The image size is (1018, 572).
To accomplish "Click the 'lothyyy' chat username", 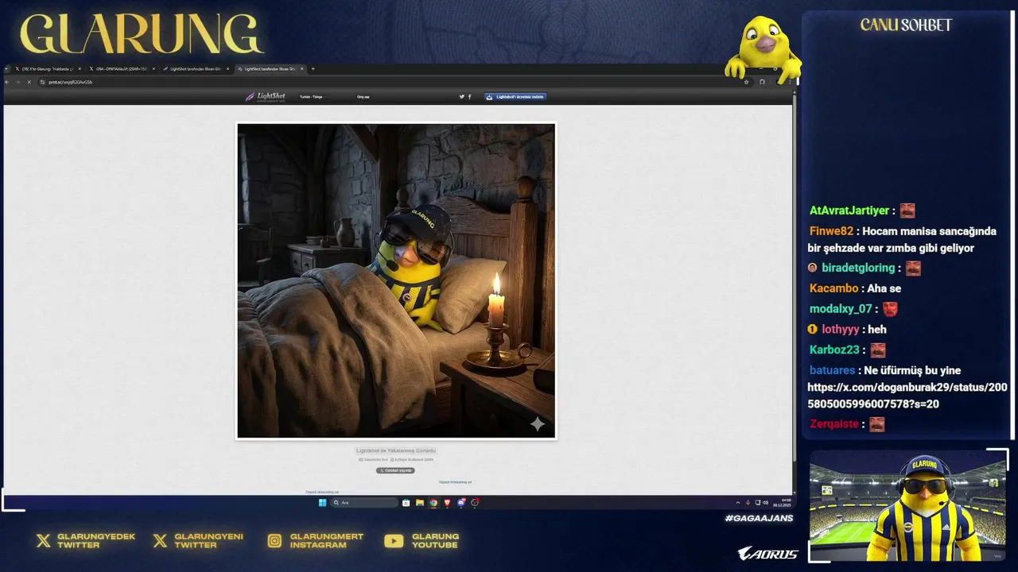I will pos(842,329).
